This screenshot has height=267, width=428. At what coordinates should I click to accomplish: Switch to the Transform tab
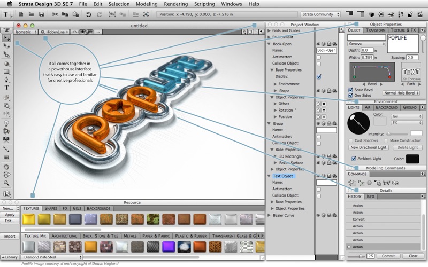[x=375, y=30]
